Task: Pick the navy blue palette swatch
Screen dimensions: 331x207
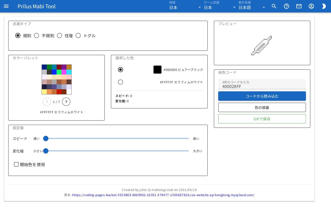Action: 44,67
